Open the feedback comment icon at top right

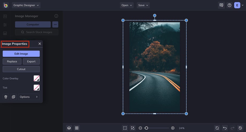point(221,5)
